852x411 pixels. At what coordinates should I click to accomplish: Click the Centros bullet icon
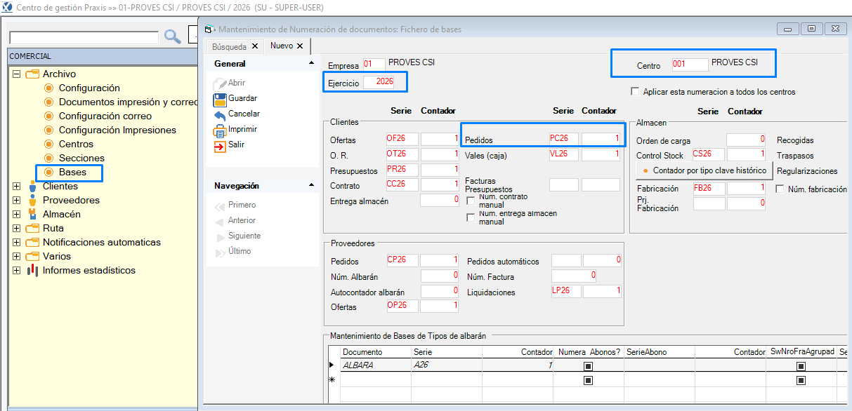click(49, 144)
